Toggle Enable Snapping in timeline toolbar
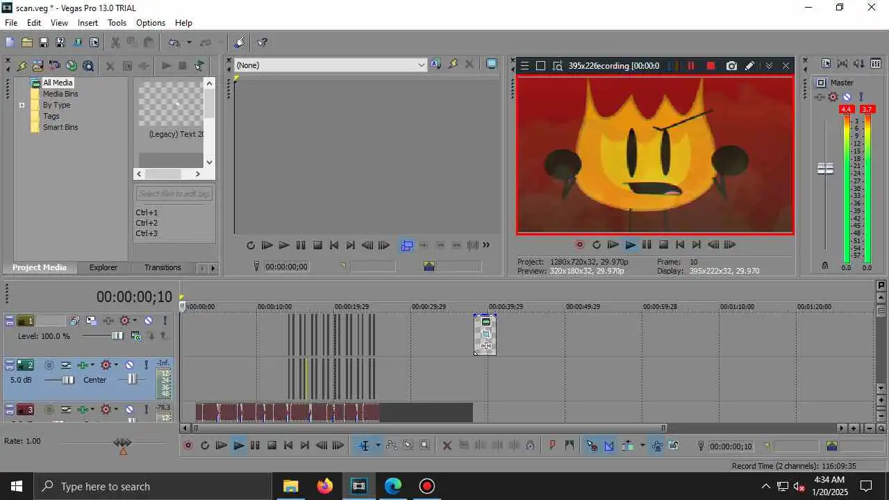 point(592,446)
